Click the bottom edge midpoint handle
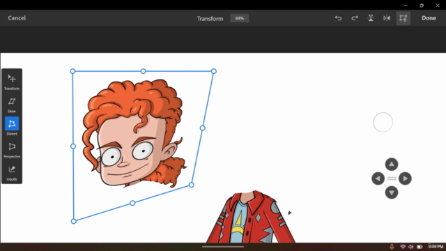 click(132, 203)
